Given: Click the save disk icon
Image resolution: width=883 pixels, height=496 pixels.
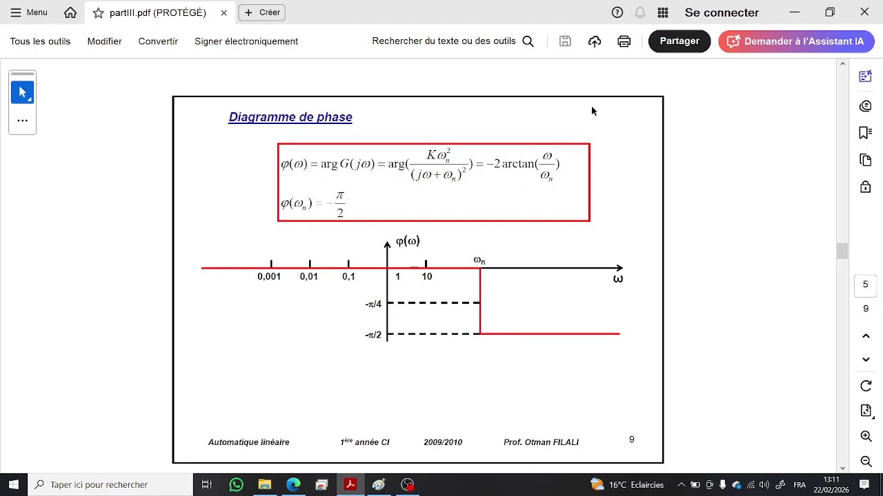Looking at the screenshot, I should tap(565, 41).
